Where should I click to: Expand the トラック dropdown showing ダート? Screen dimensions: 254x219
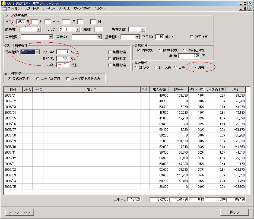(78, 29)
